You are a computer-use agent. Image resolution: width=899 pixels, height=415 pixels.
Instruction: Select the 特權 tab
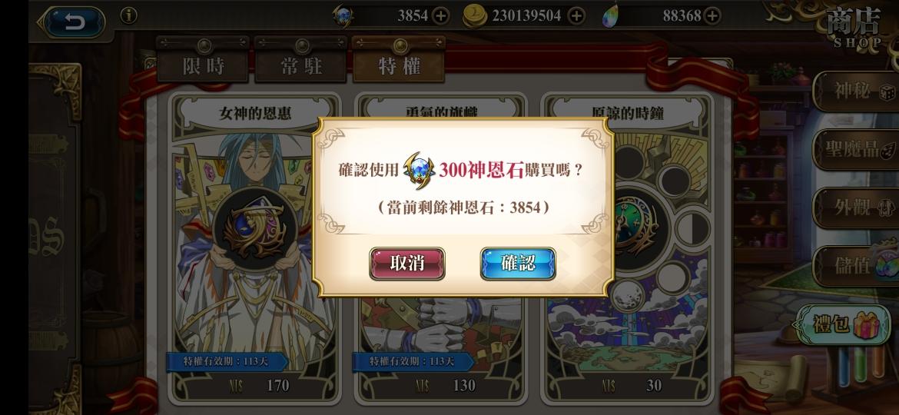(x=399, y=60)
